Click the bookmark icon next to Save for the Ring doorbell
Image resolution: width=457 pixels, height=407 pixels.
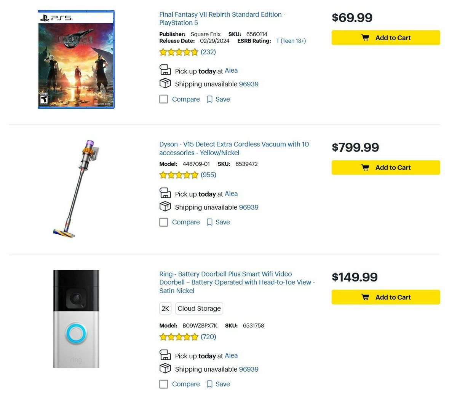pos(209,384)
